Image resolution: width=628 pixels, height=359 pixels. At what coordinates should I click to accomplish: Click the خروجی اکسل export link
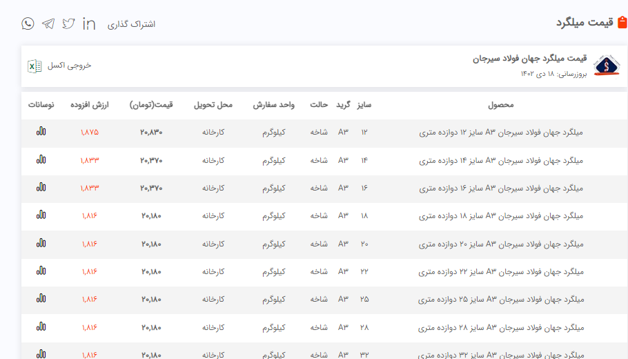click(x=69, y=66)
